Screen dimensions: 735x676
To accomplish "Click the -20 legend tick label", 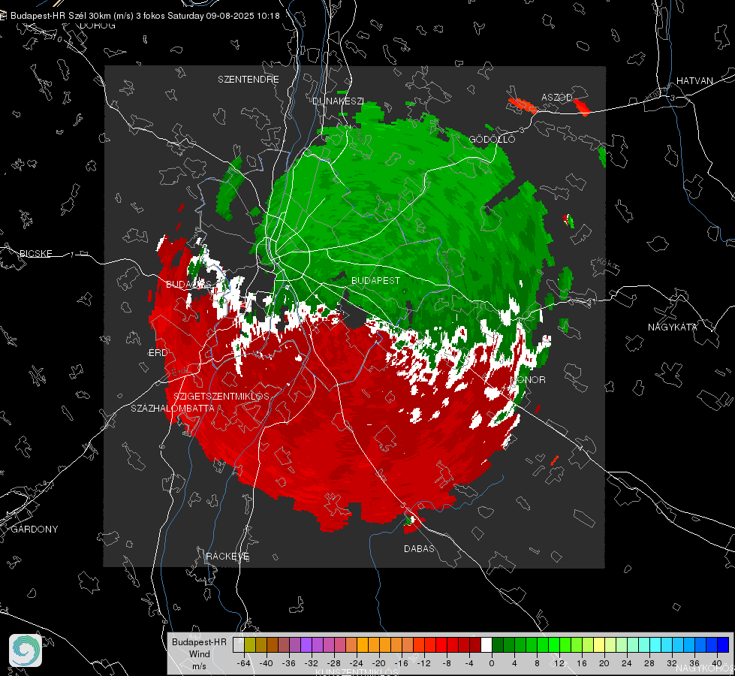I will 378,663.
